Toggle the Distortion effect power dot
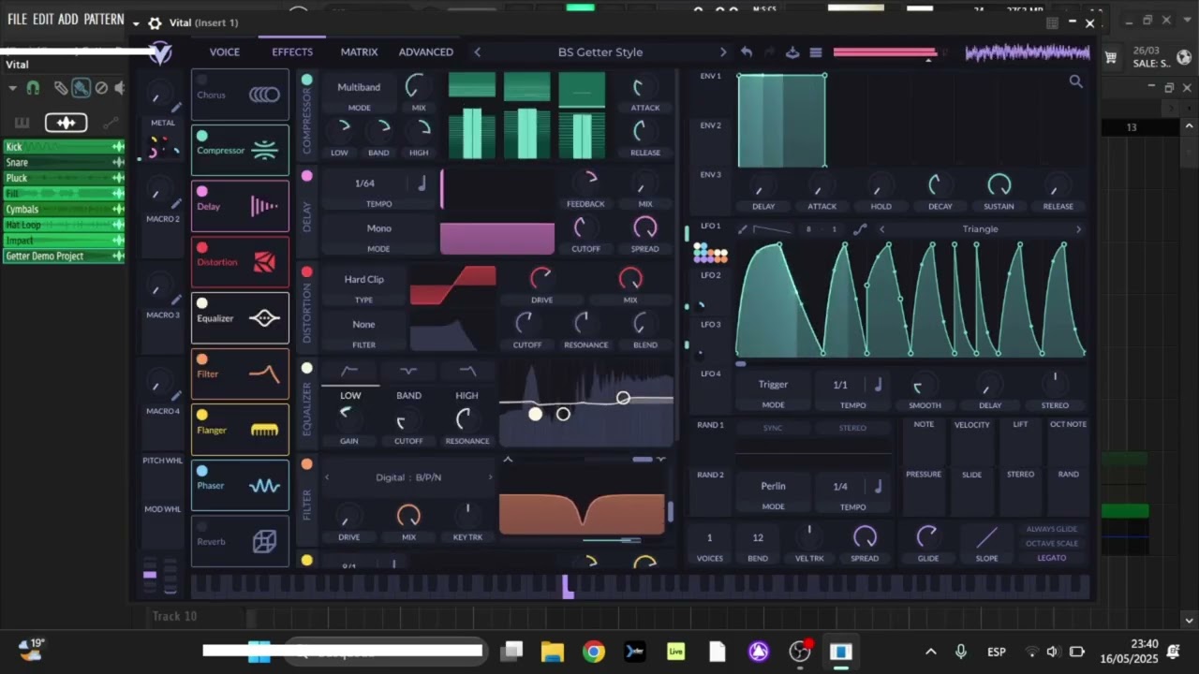The height and width of the screenshot is (674, 1199). [202, 248]
